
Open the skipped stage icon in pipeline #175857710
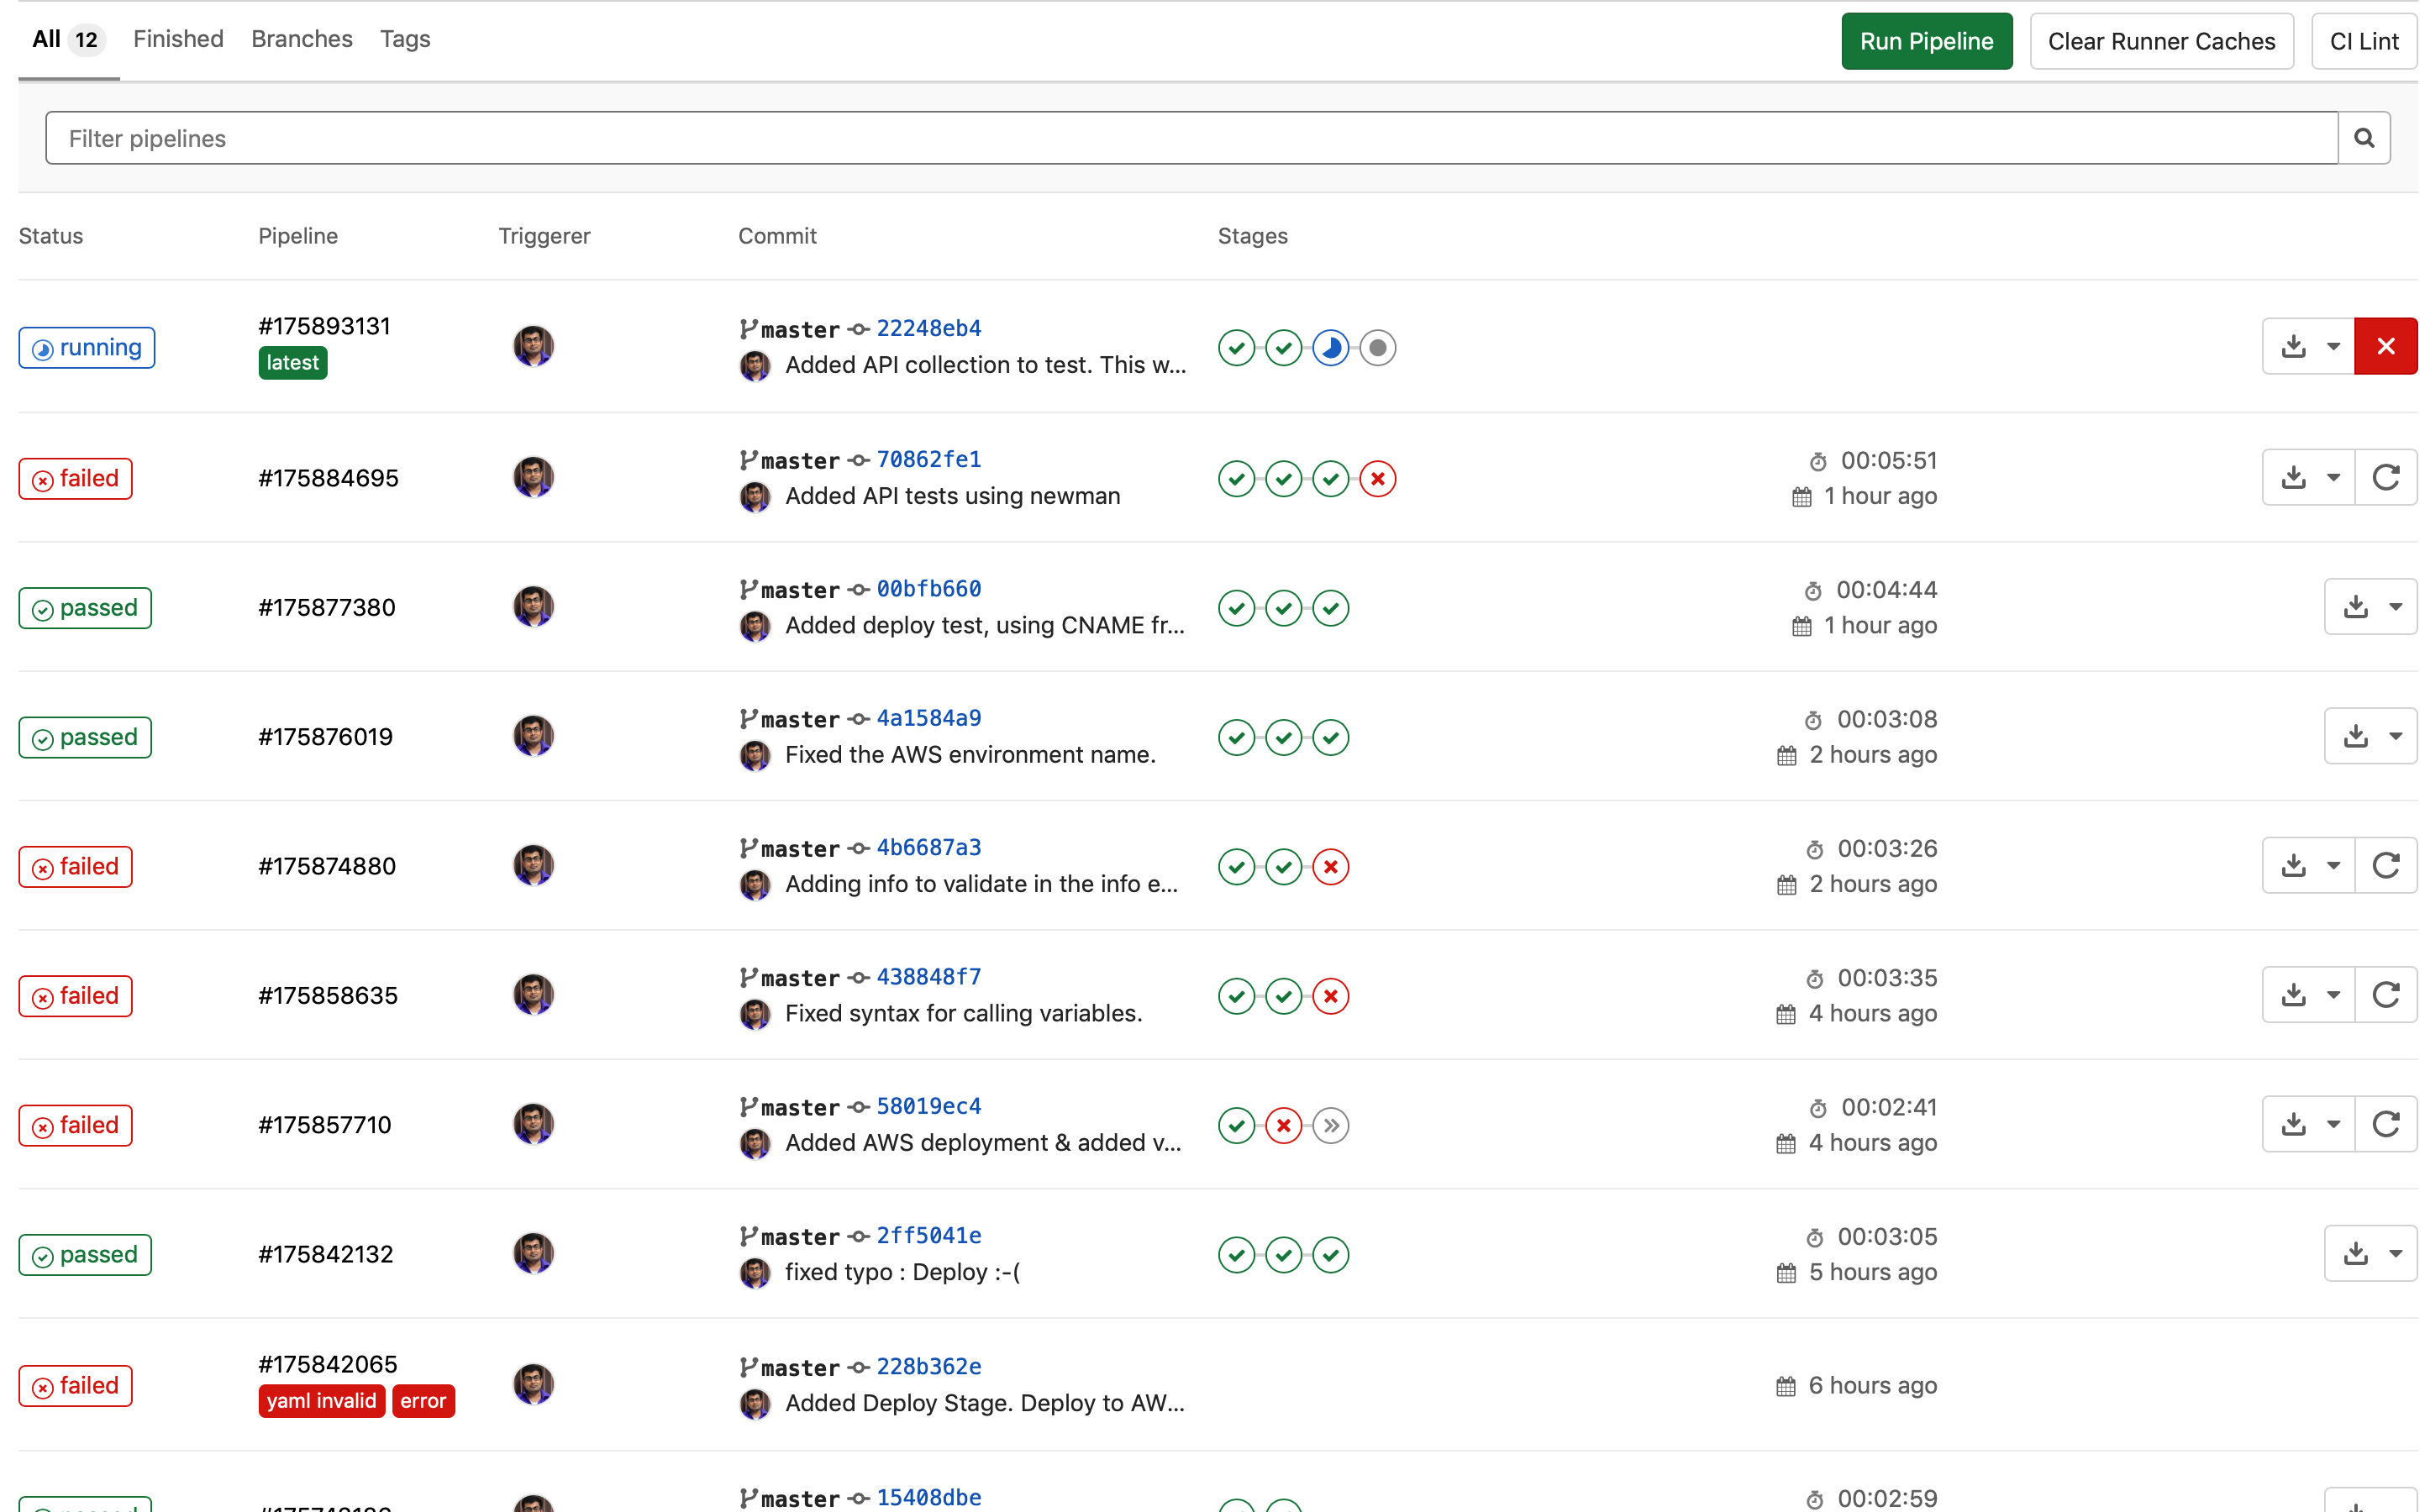1330,1126
